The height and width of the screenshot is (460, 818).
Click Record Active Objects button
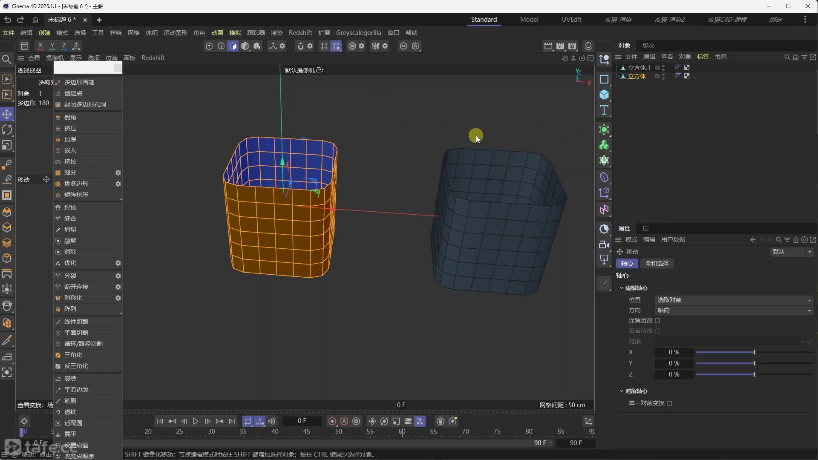(x=332, y=421)
